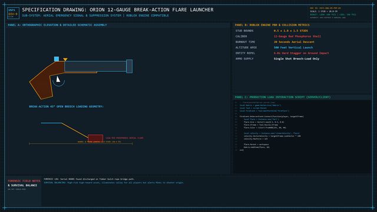Screen dimensions: 377x212
Task: Click the white trigger shape in the guard
Action: (58, 79)
